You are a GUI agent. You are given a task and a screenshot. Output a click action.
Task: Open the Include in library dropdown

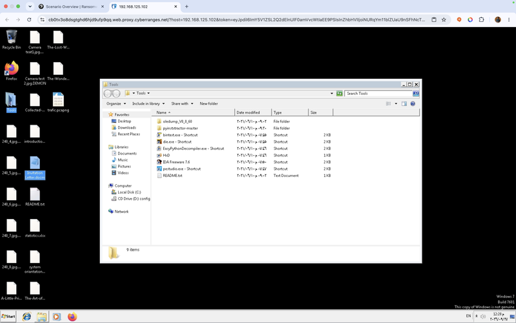(x=148, y=103)
